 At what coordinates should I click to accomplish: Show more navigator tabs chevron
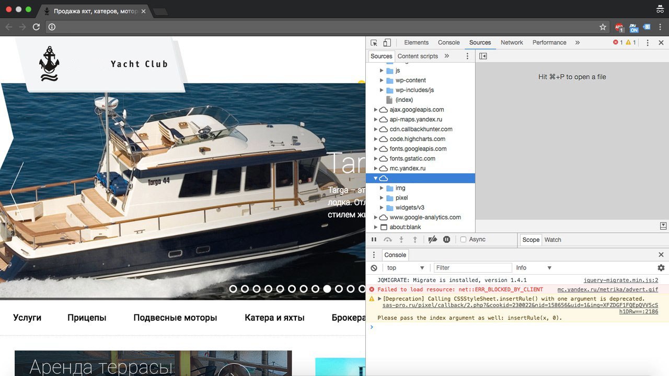(x=447, y=56)
